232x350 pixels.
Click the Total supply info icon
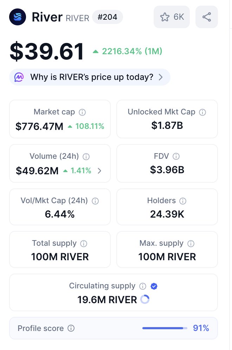(84, 244)
